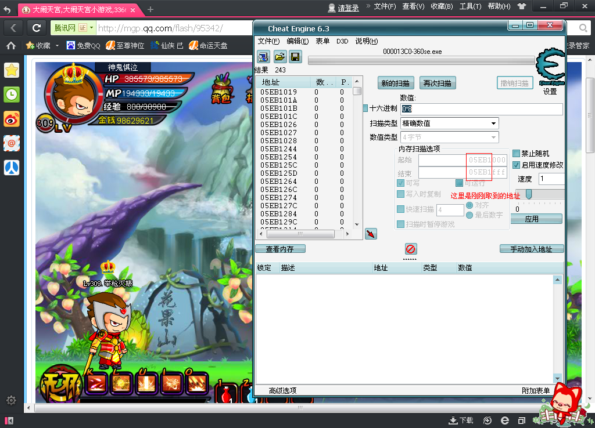Open the 下载 downloads button in status bar

coord(461,420)
